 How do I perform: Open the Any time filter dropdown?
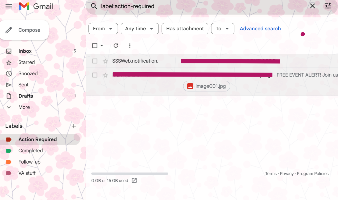click(x=140, y=29)
